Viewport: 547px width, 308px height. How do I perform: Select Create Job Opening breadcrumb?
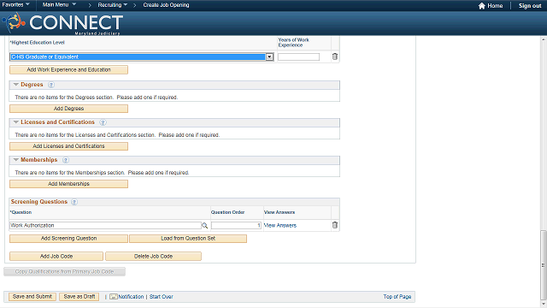coord(166,5)
